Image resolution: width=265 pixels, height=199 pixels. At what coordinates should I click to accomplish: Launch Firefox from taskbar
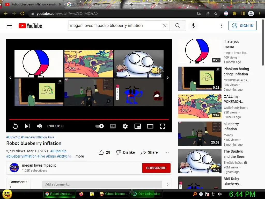(81, 194)
